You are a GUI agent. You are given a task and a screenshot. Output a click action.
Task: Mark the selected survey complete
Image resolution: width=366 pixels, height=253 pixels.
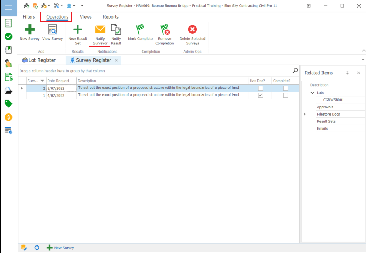(x=140, y=30)
